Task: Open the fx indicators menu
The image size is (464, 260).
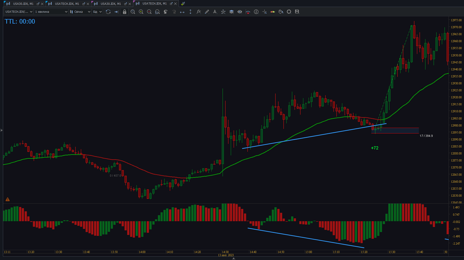Action: point(199,12)
